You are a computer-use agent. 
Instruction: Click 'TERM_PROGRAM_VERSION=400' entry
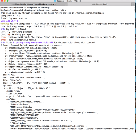pyautogui.click(x=25, y=115)
